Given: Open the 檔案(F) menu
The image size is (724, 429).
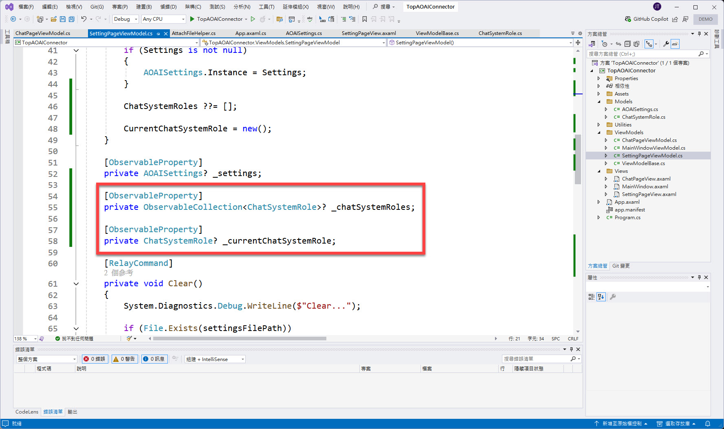Looking at the screenshot, I should pos(26,7).
